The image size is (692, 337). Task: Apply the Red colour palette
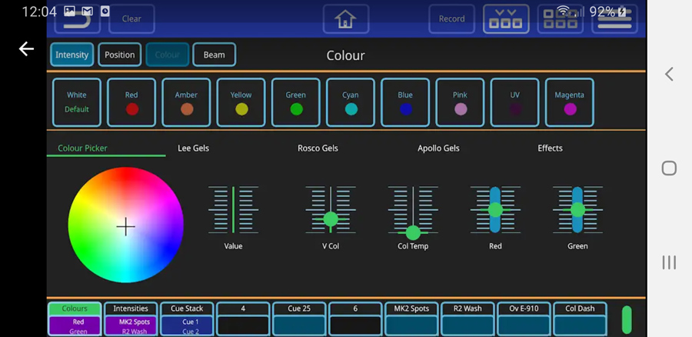131,102
